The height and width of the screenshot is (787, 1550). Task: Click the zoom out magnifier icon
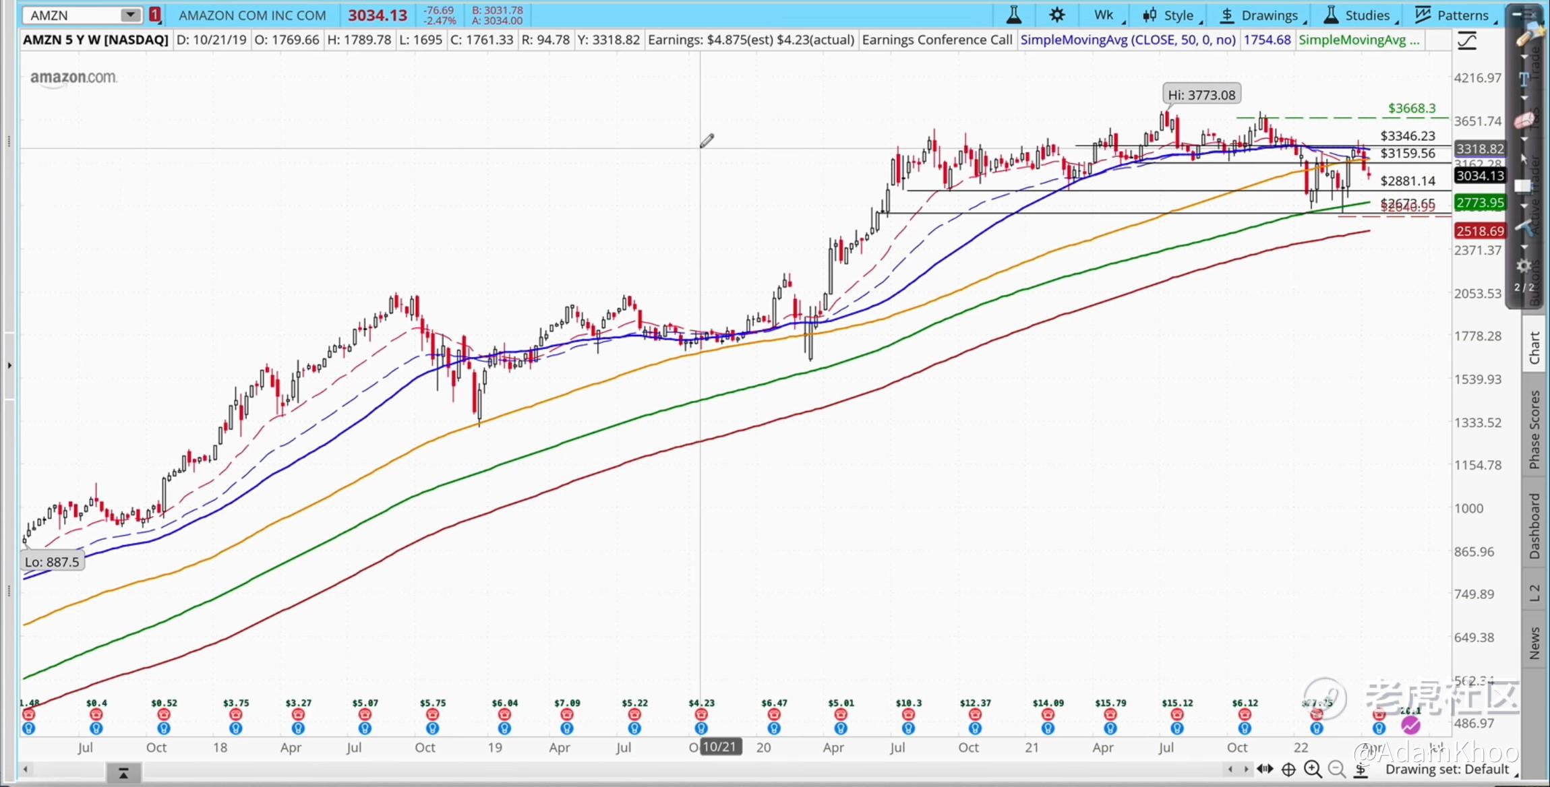point(1336,769)
